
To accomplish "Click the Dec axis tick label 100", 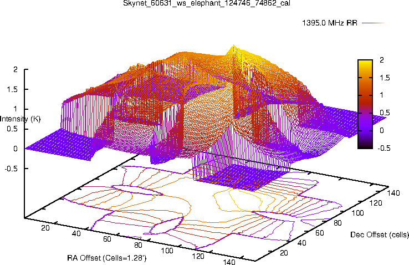I will 357,213.
